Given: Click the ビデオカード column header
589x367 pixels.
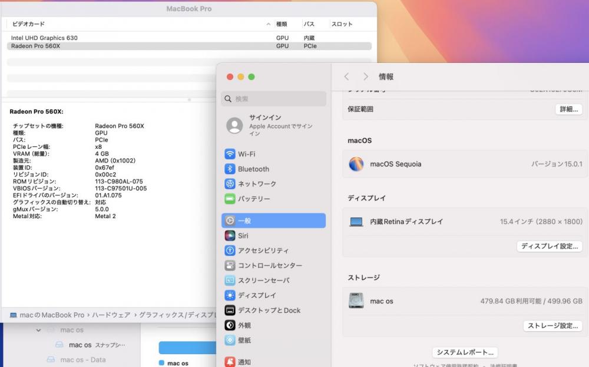Looking at the screenshot, I should pos(28,24).
